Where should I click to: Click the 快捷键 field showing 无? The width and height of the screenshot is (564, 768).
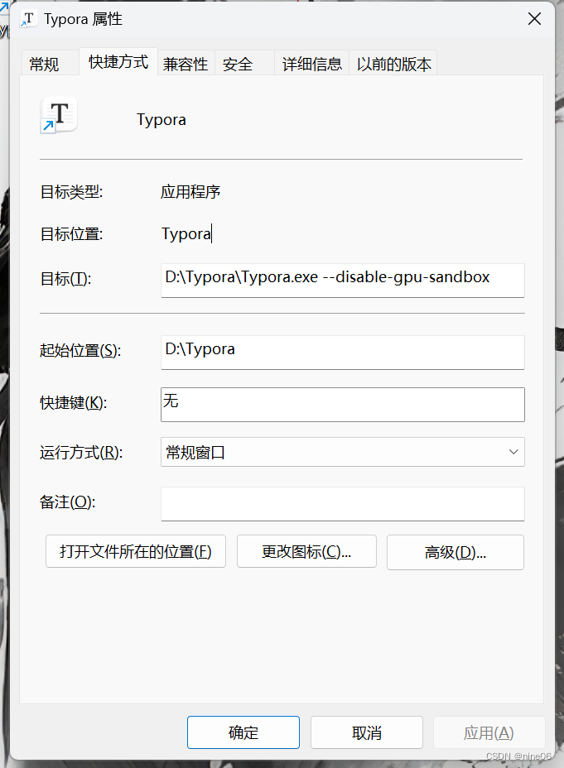pyautogui.click(x=342, y=405)
